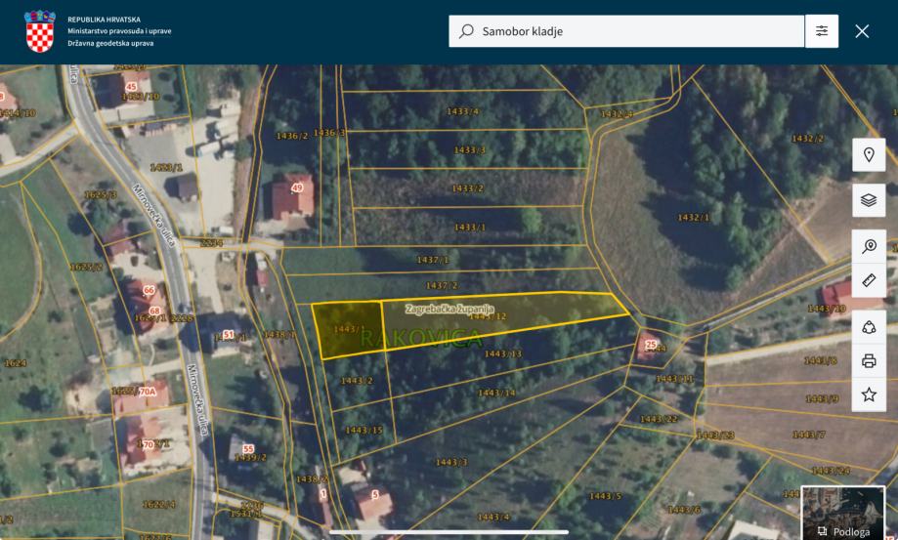Screen dimensions: 898x540
Task: Select parcel 1443/5
Action: point(605,496)
